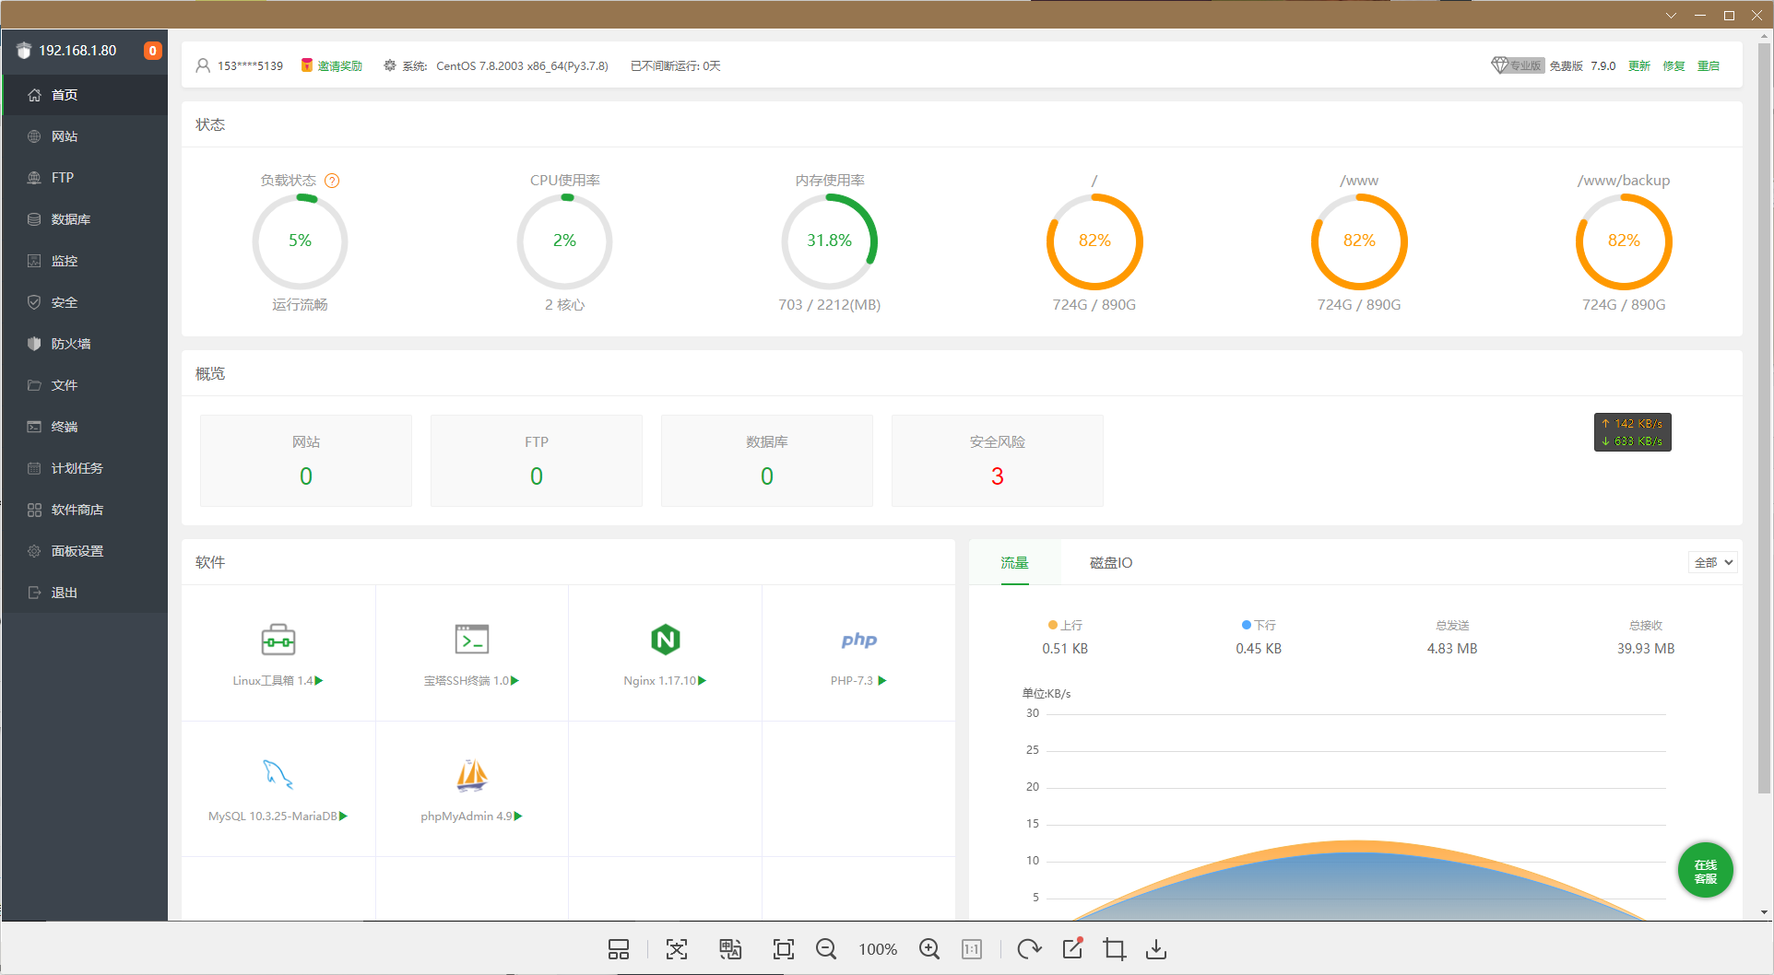This screenshot has width=1774, height=975.
Task: Click the CPU使用率 2% gauge
Action: coord(564,241)
